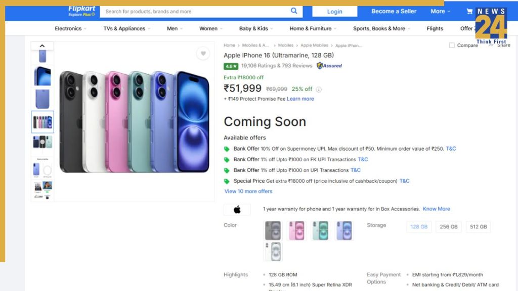518x291 pixels.
Task: Click the Apple brand logo
Action: [237, 210]
